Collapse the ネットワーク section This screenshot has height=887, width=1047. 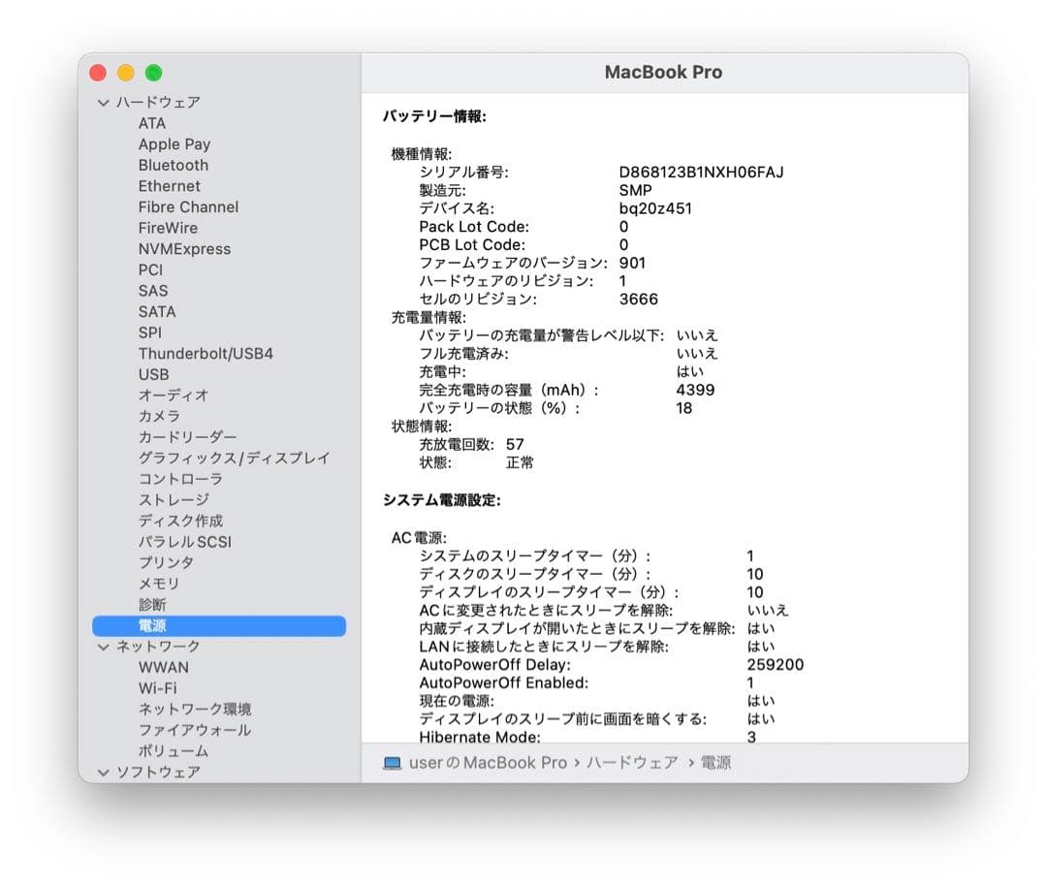tap(102, 646)
